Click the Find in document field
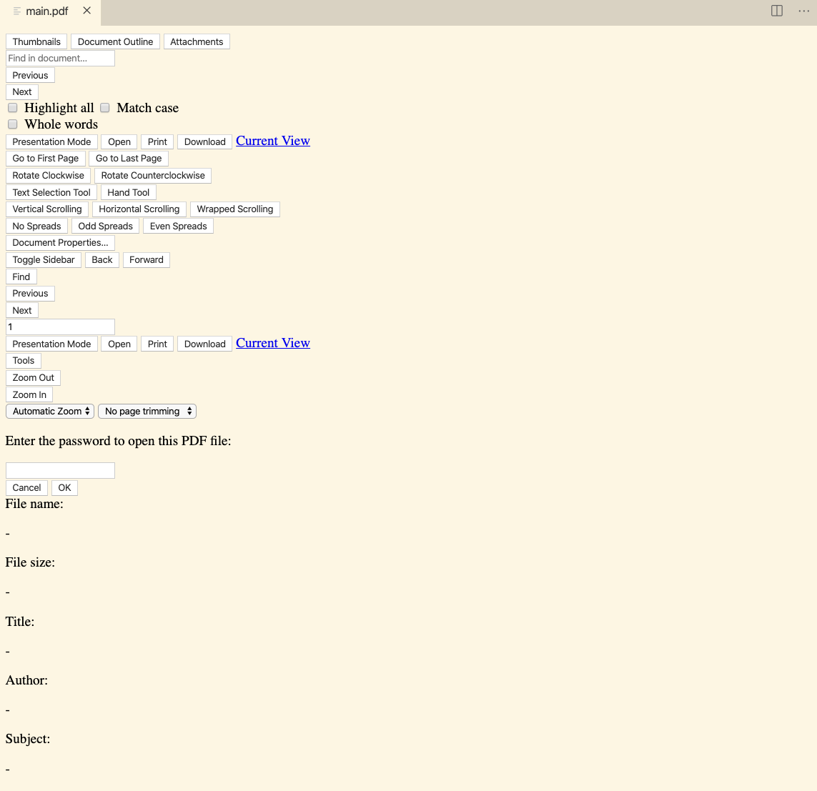The image size is (817, 791). click(x=60, y=59)
